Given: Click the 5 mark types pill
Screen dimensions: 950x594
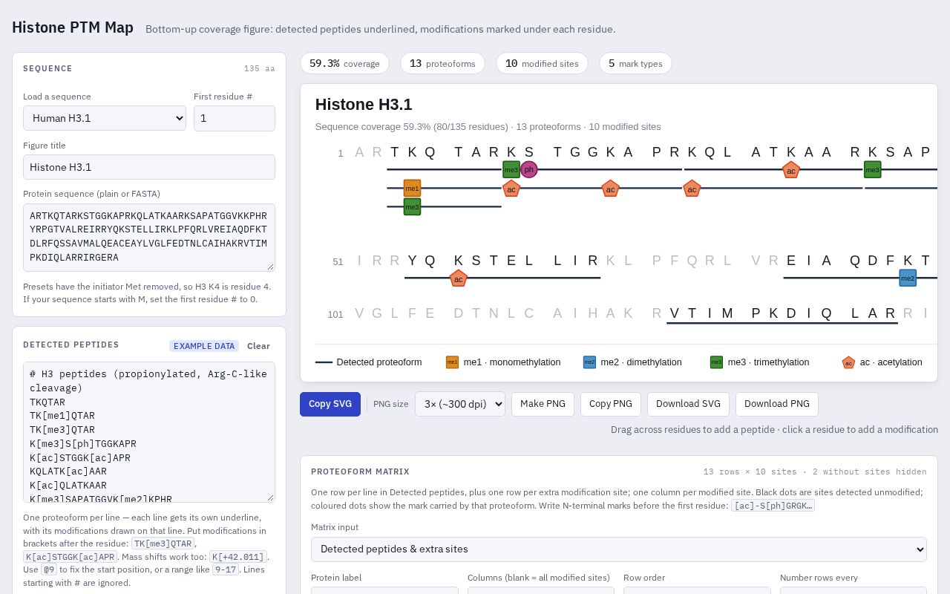Looking at the screenshot, I should click(x=635, y=63).
